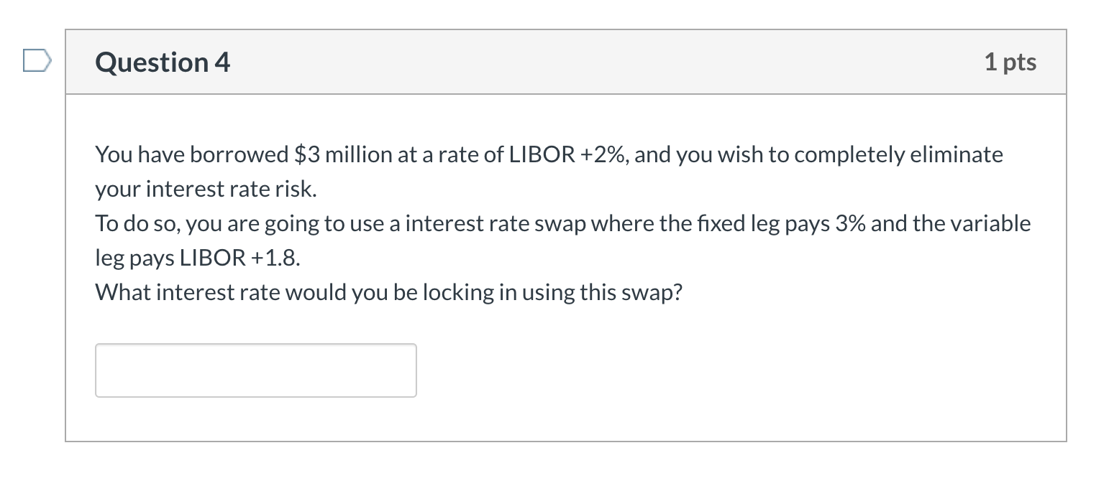The width and height of the screenshot is (1109, 481).
Task: Activate the bookmark outline left of the panel
Action: [37, 62]
